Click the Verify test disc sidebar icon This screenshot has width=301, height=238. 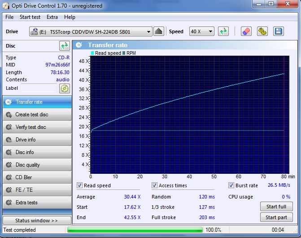tap(9, 127)
